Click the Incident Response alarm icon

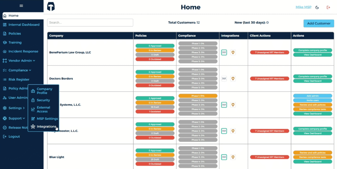point(5,52)
